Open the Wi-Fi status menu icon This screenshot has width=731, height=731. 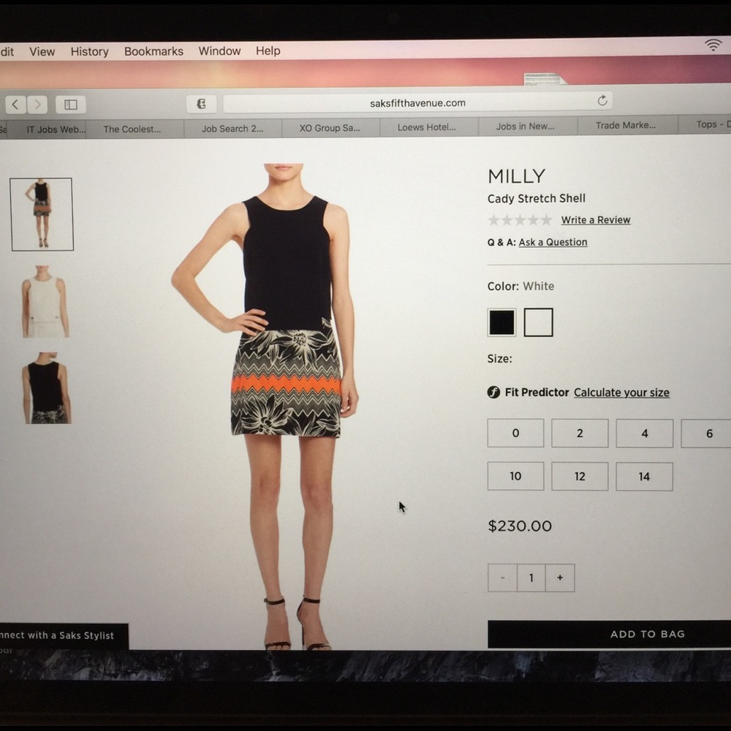[x=713, y=45]
